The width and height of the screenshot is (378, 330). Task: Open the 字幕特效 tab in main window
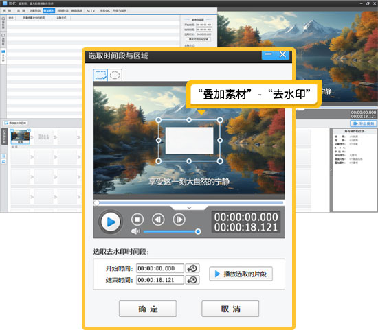35,10
